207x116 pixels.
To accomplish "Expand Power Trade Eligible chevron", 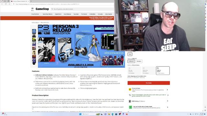I will 168,95.
